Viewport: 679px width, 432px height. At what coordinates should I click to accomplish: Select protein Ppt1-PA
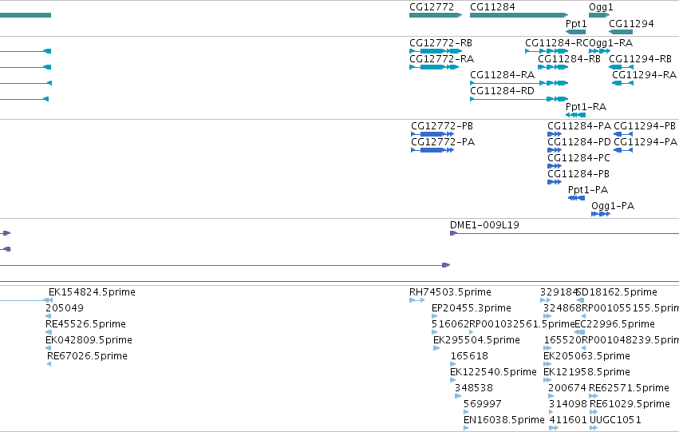click(576, 199)
